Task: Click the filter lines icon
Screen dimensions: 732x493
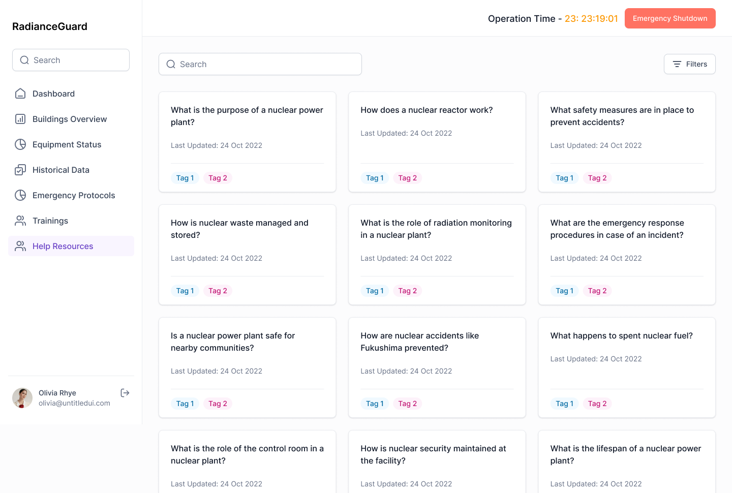Action: (677, 64)
